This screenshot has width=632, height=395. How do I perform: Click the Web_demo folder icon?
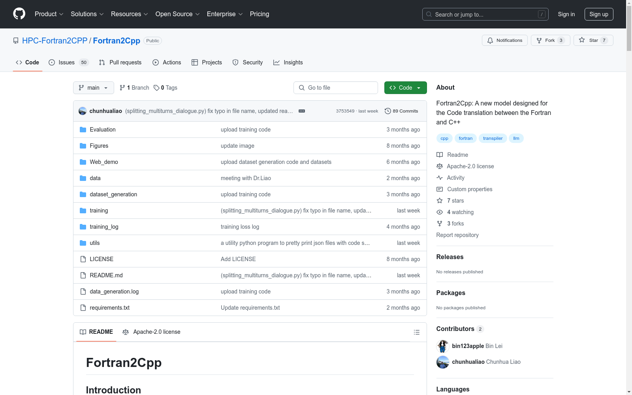point(83,162)
